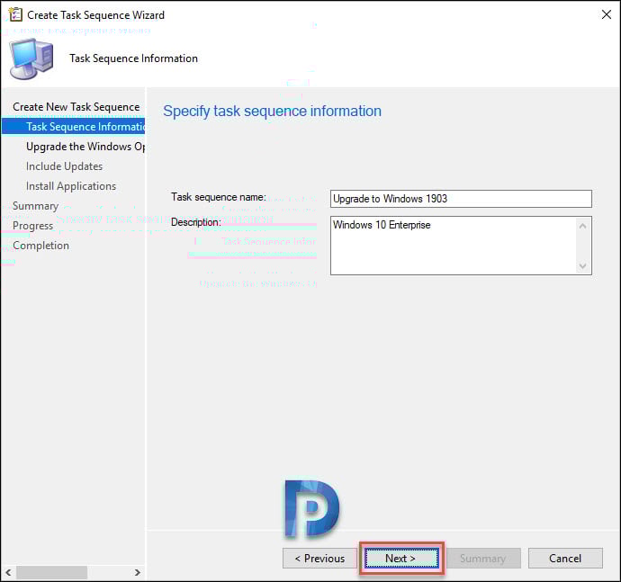Select the Progress step in sidebar
Image resolution: width=621 pixels, height=582 pixels.
pyautogui.click(x=33, y=226)
